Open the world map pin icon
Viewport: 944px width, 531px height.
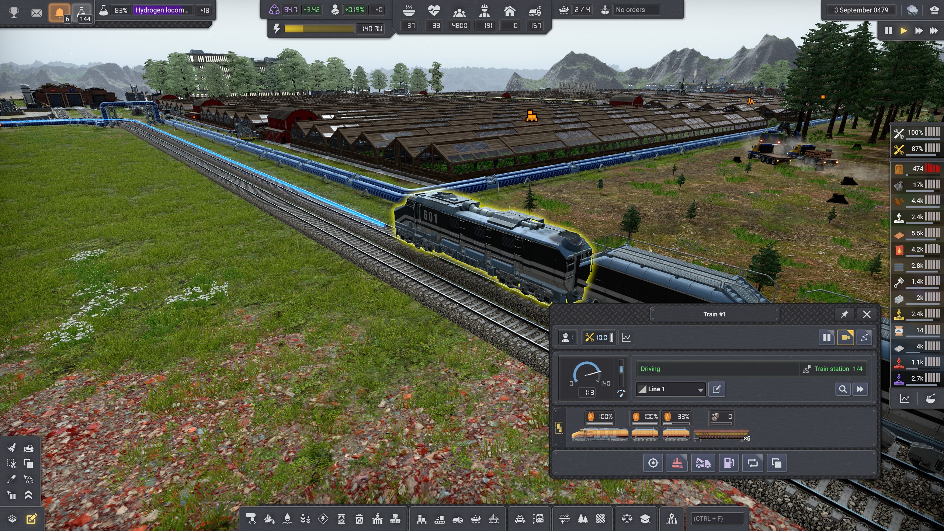pyautogui.click(x=672, y=519)
